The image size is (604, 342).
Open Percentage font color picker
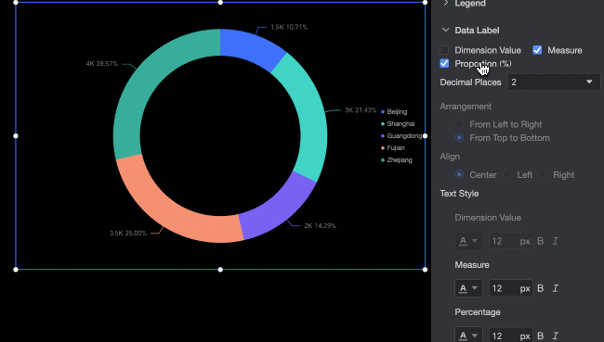click(x=468, y=336)
